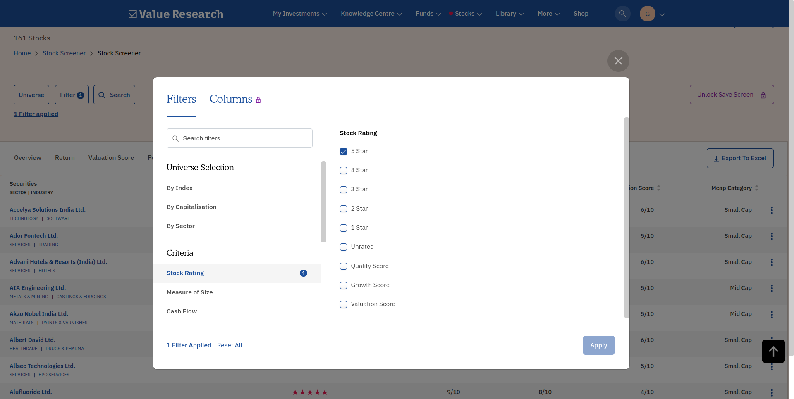Sort by Mcap Category column arrows
The image size is (794, 399).
pyautogui.click(x=756, y=188)
